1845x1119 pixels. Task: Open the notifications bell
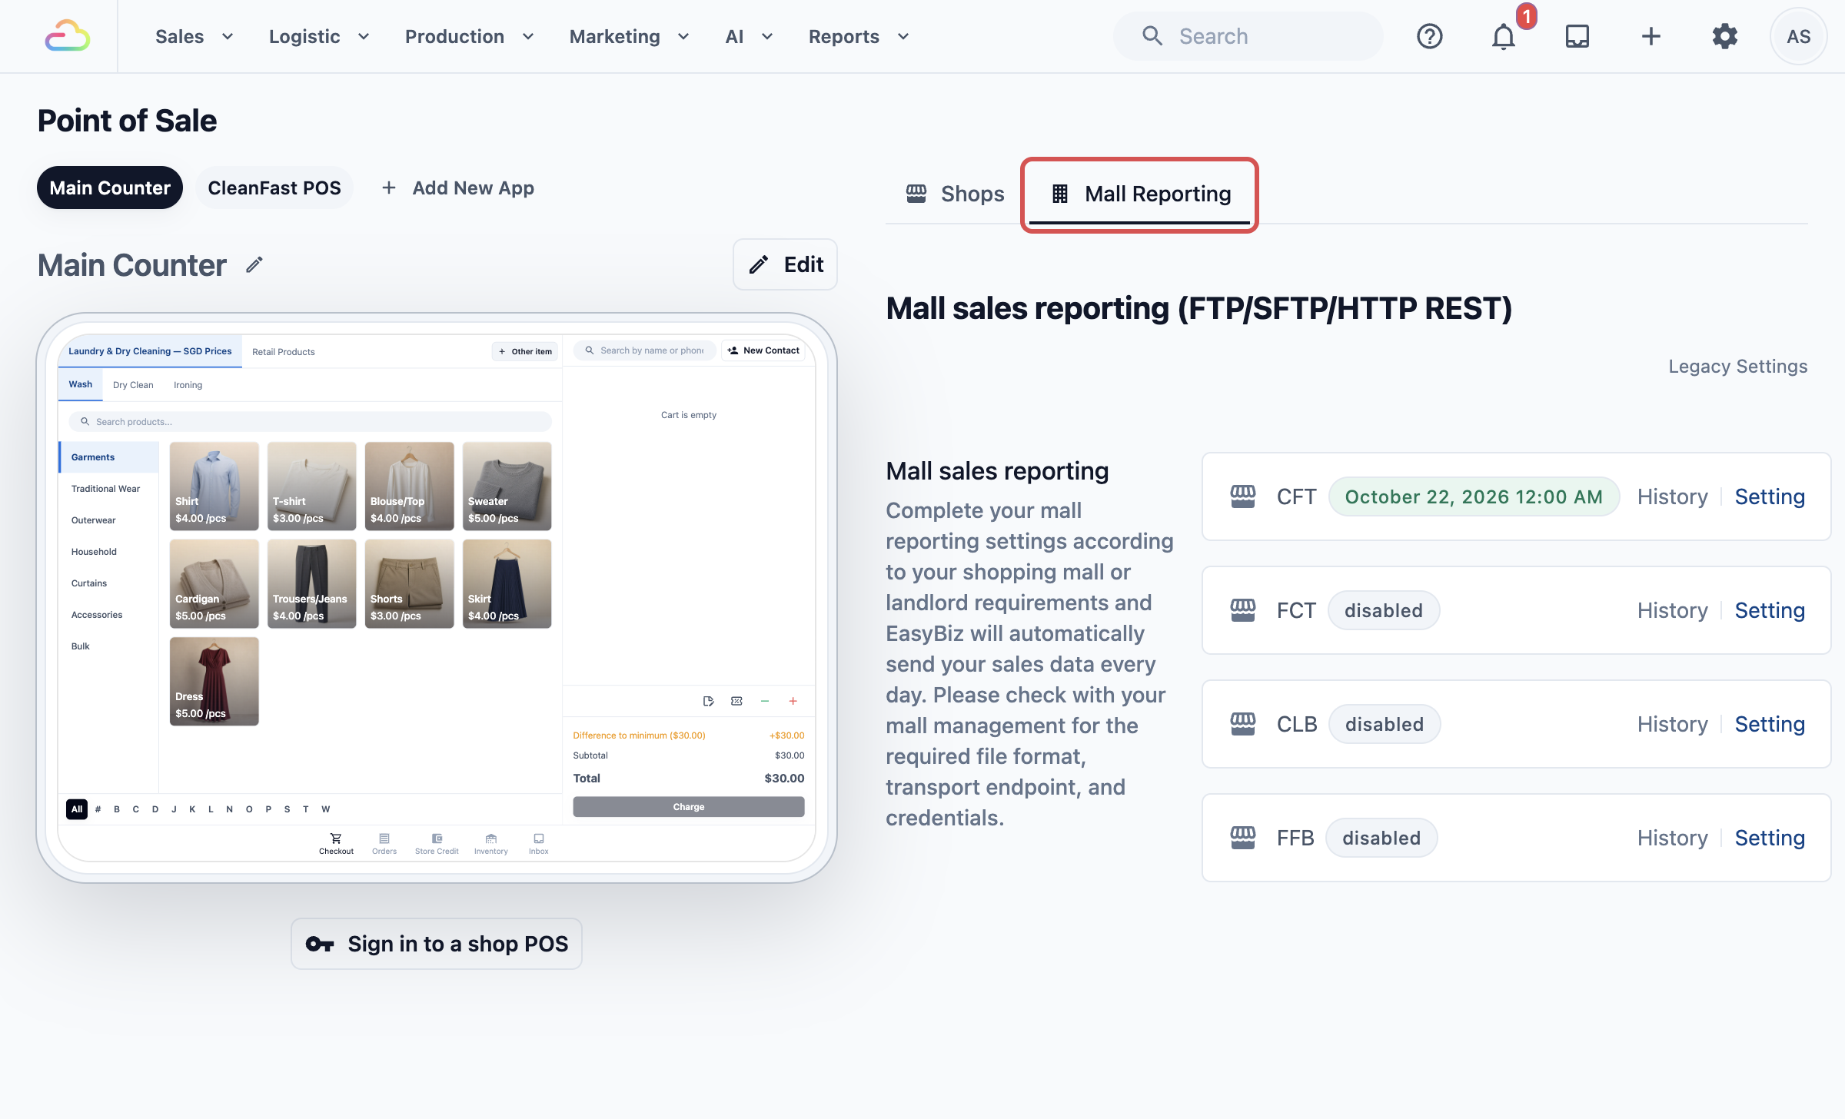click(x=1503, y=36)
